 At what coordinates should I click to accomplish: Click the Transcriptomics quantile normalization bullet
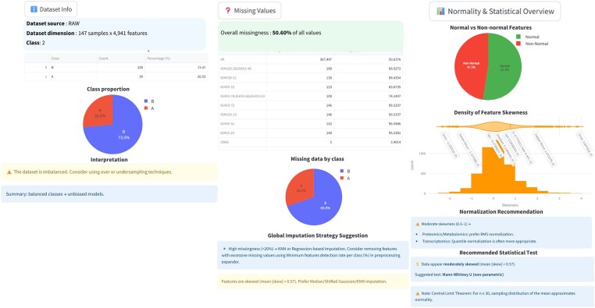tap(479, 241)
